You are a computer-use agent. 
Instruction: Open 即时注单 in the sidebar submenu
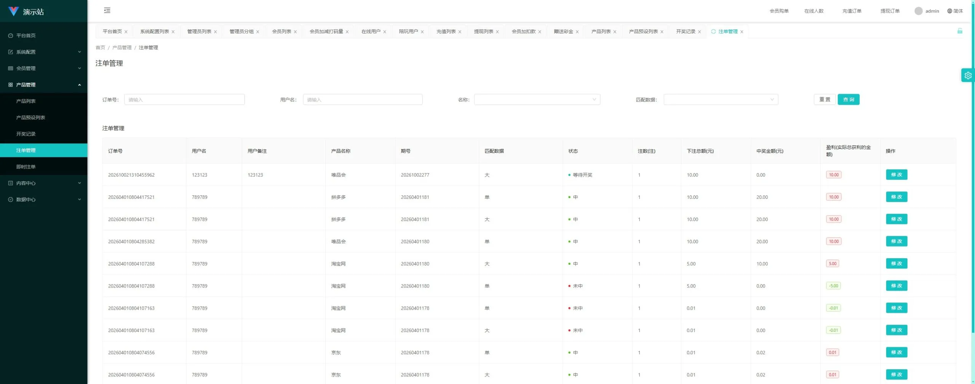click(x=43, y=166)
